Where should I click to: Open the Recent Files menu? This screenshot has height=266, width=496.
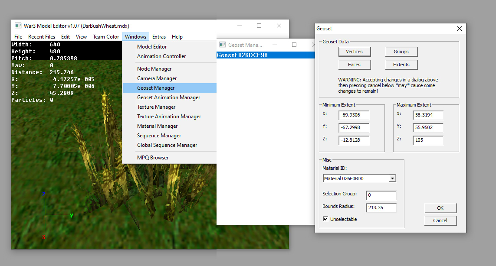coord(41,37)
